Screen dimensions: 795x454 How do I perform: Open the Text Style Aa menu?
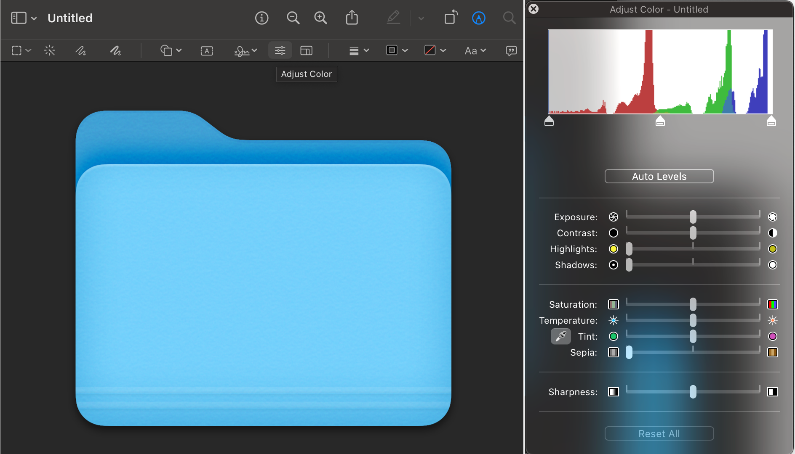(x=475, y=51)
